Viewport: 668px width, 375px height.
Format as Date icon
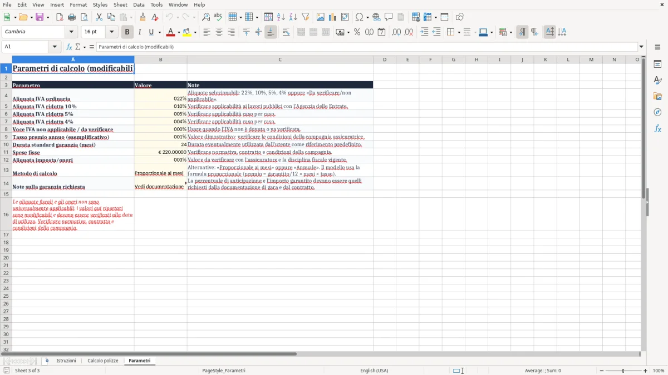[381, 32]
